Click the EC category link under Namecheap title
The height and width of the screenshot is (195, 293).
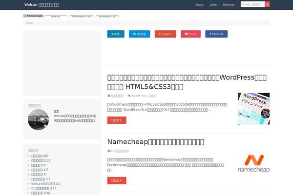pos(120,151)
